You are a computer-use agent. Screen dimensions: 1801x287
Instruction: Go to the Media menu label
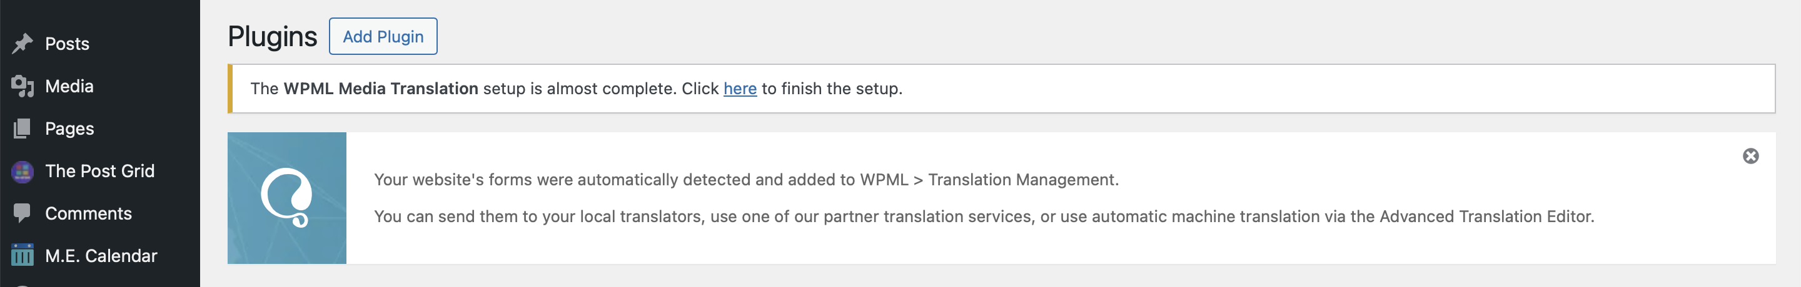[x=69, y=86]
